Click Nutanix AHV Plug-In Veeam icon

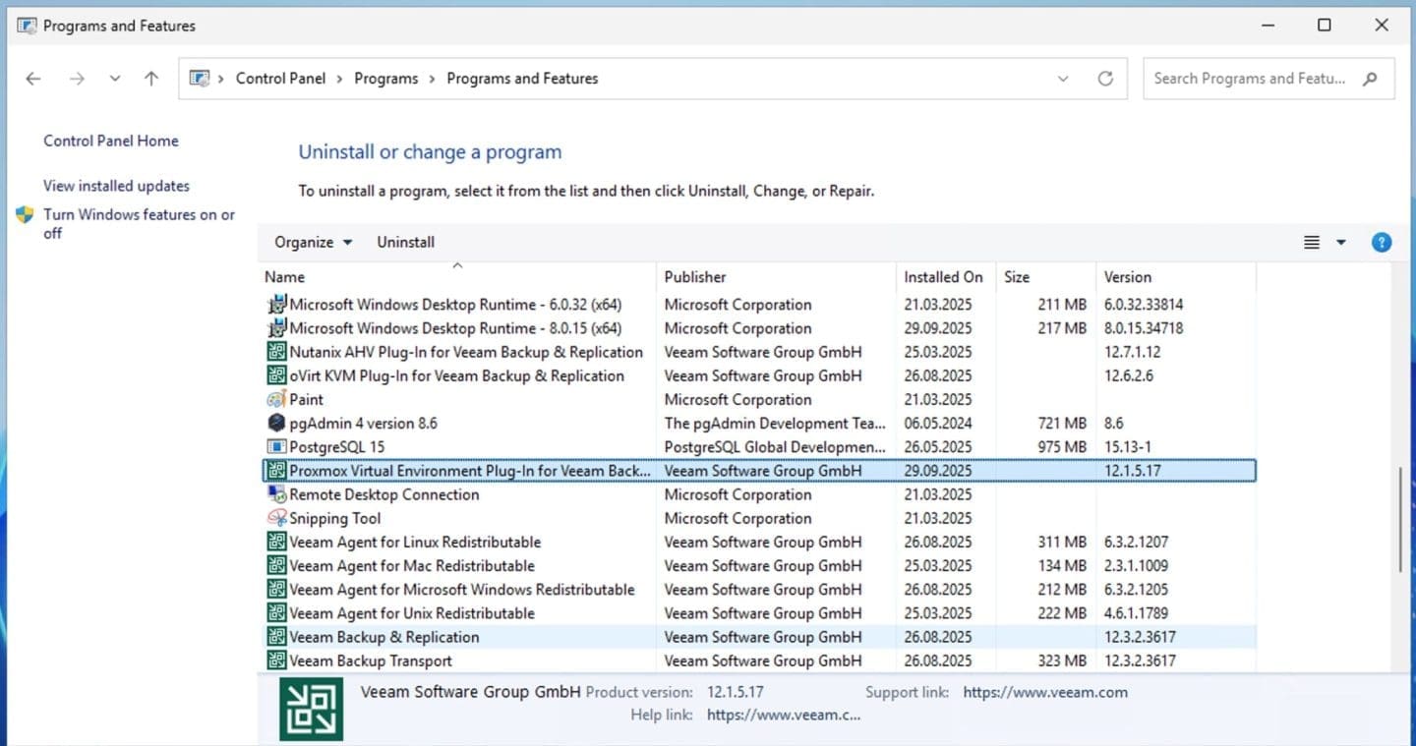[x=276, y=352]
